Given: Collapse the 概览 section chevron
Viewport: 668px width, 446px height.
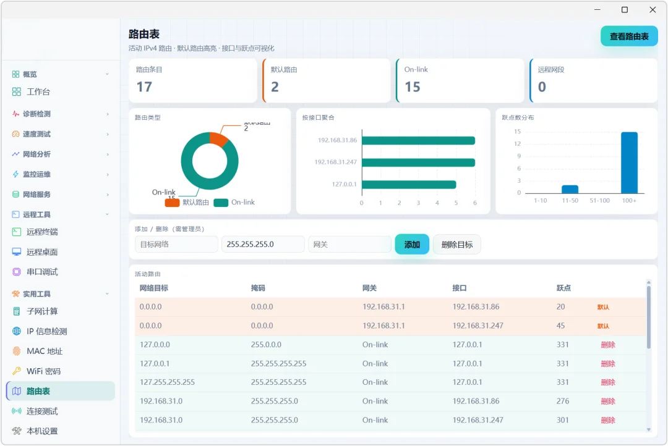Looking at the screenshot, I should coord(108,75).
